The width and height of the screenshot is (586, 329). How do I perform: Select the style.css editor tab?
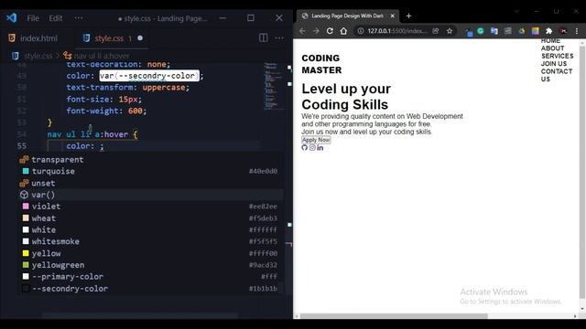108,38
